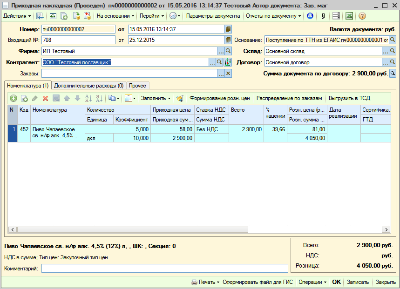Add a new row with green plus icon
400x289 pixels.
[x=13, y=99]
